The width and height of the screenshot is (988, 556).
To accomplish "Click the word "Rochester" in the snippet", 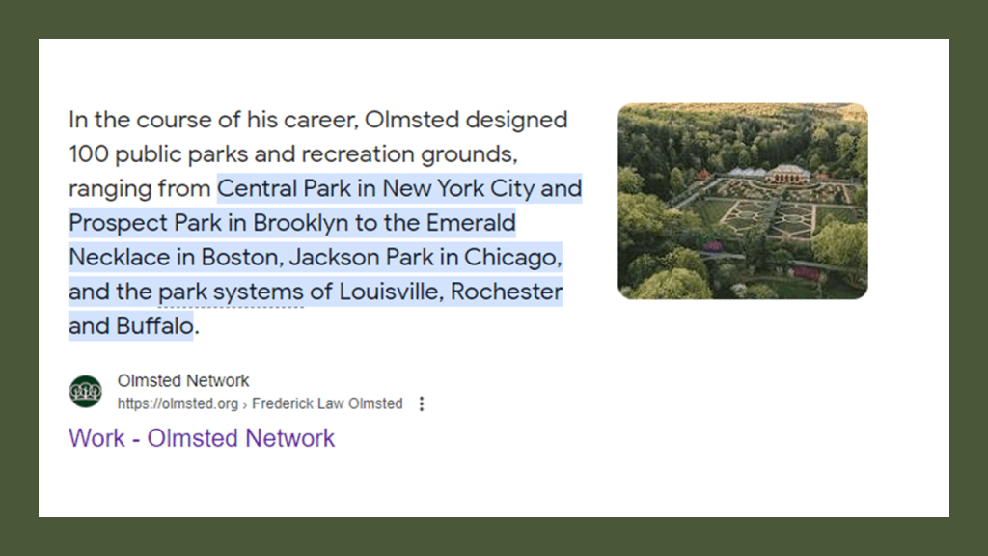I will pos(507,292).
